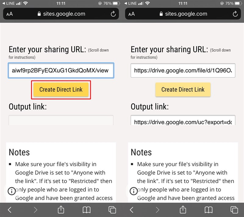
Task: Open Bookmarks on the right toolbar
Action: (208, 210)
